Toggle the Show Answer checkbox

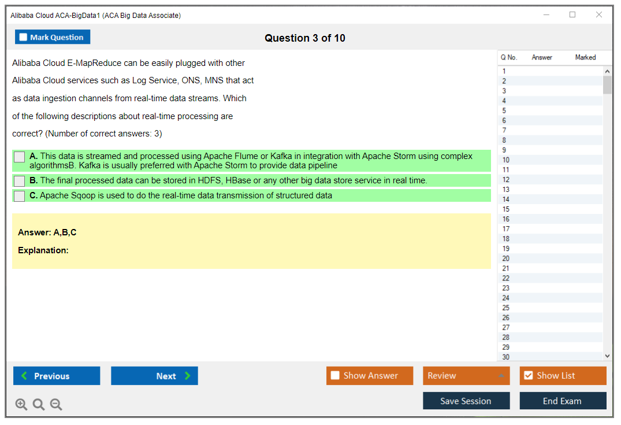point(336,376)
